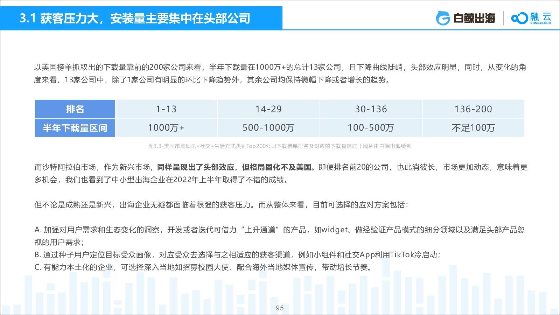Image resolution: width=560 pixels, height=315 pixels.
Task: Click option B line mentioning TikTok冷启动
Action: (237, 254)
